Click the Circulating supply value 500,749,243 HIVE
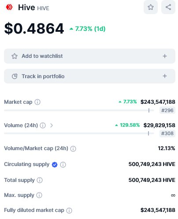The image size is (178, 219). pyautogui.click(x=152, y=164)
